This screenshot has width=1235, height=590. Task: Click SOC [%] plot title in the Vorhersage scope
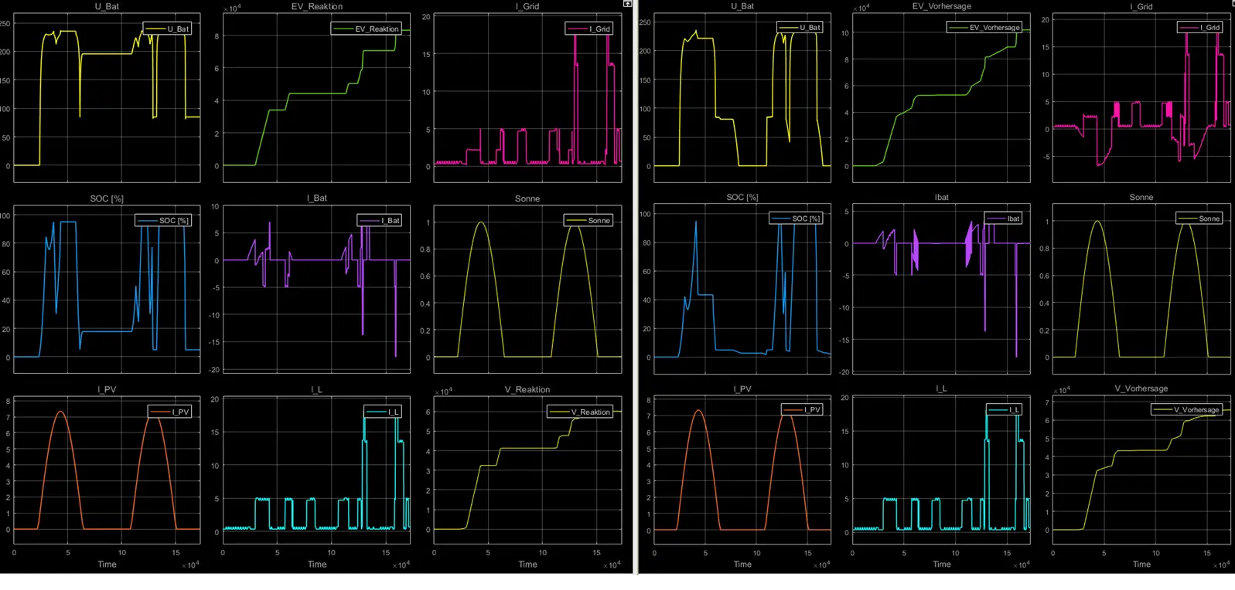[742, 197]
